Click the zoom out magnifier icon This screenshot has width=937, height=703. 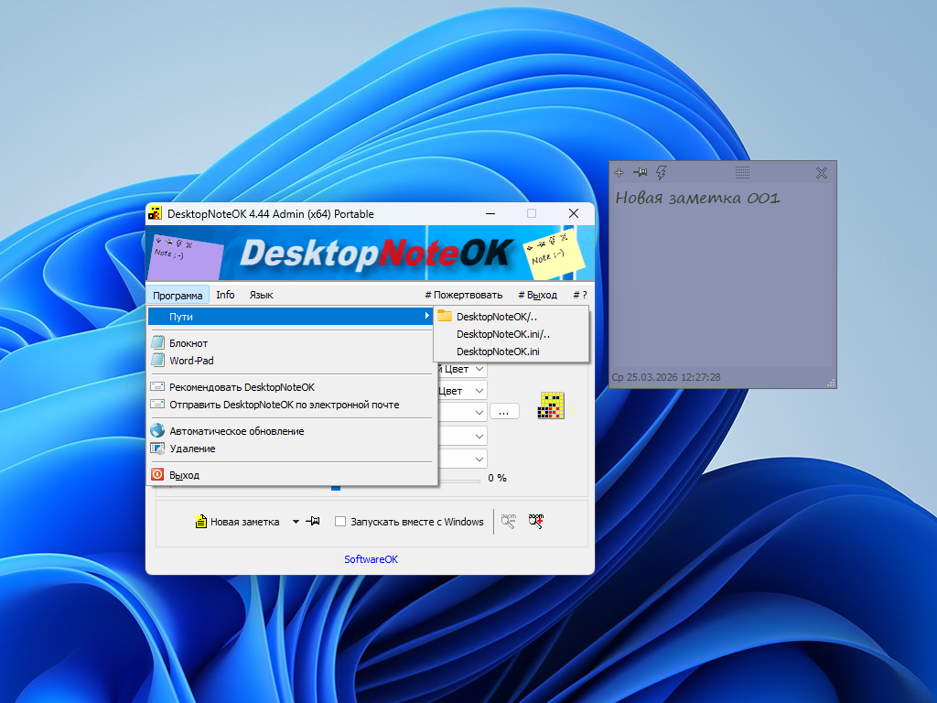tap(509, 521)
